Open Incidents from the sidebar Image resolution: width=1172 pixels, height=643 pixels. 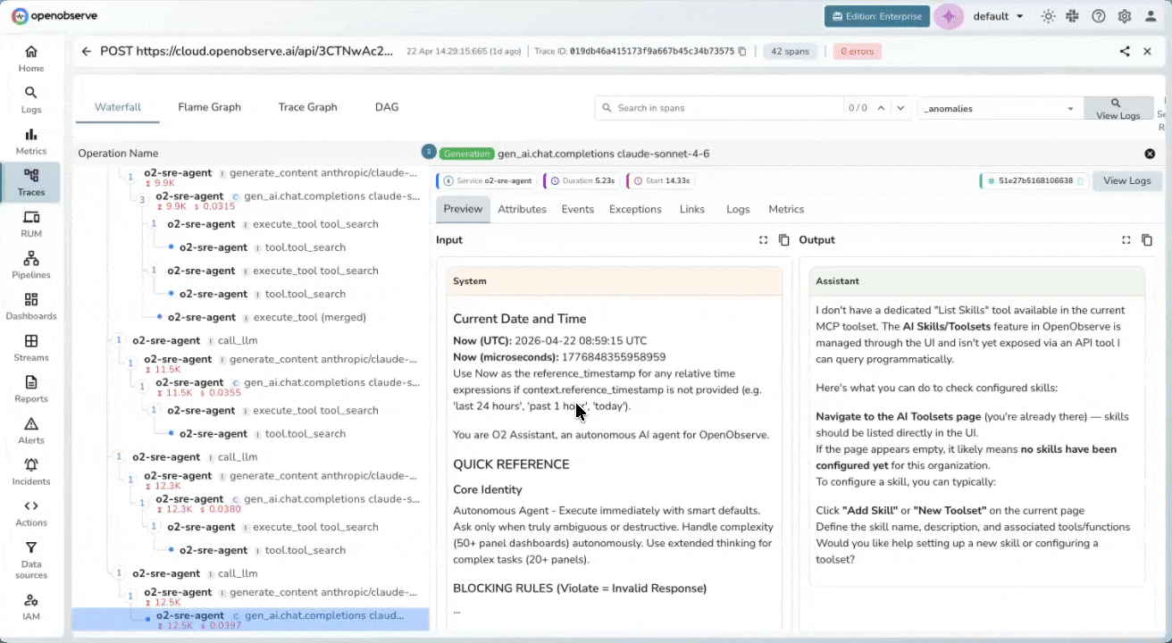click(31, 472)
